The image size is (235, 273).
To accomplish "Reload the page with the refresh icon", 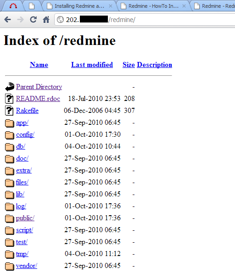I will tap(33, 19).
